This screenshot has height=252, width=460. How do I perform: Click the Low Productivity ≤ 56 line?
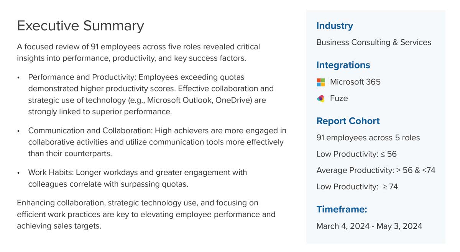pyautogui.click(x=356, y=154)
